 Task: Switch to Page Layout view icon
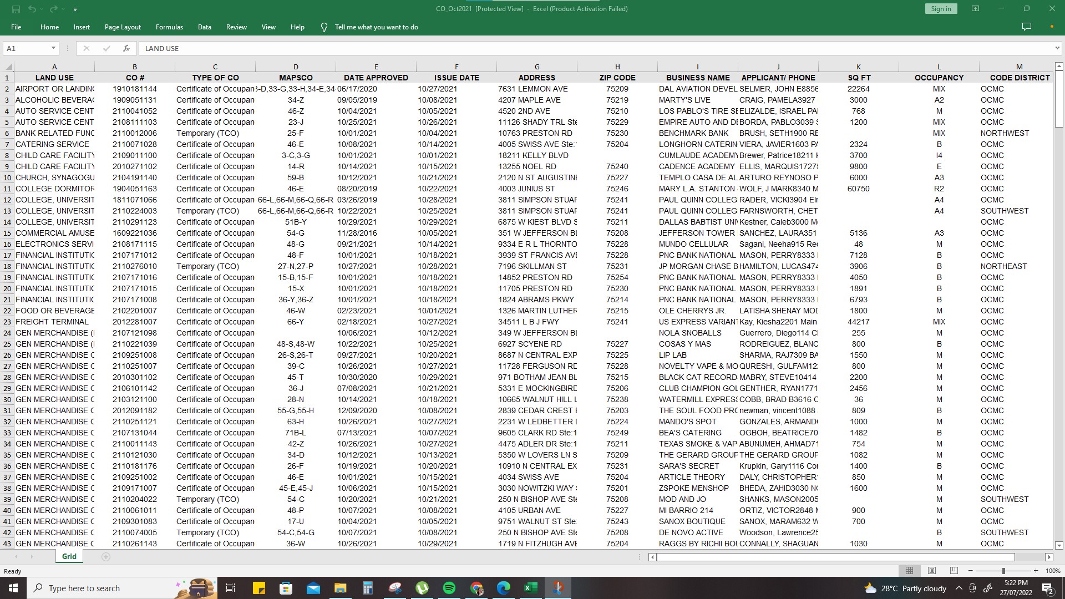(932, 571)
